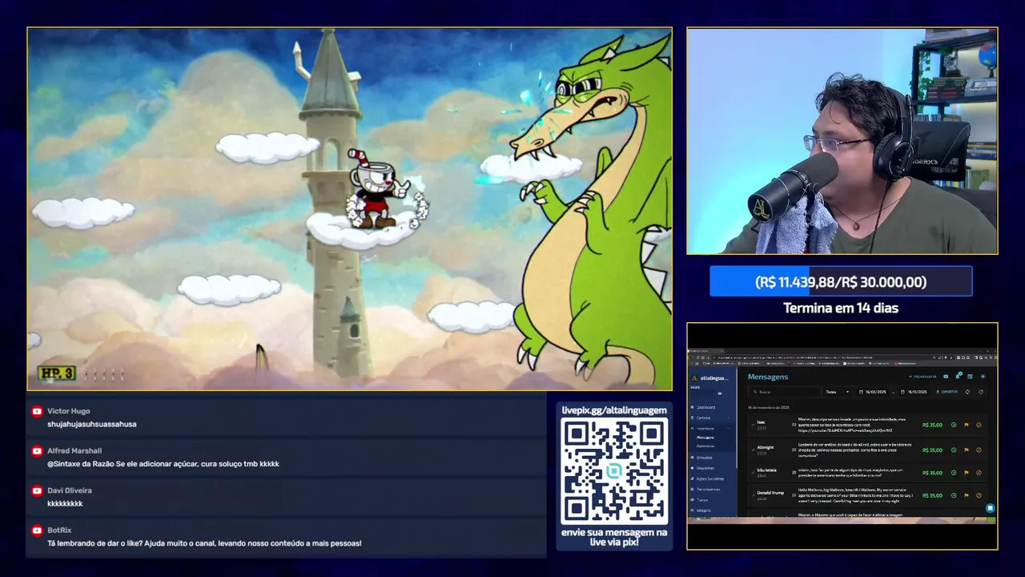Click the Victor Hugo username in chat
This screenshot has width=1025, height=577.
[x=69, y=411]
